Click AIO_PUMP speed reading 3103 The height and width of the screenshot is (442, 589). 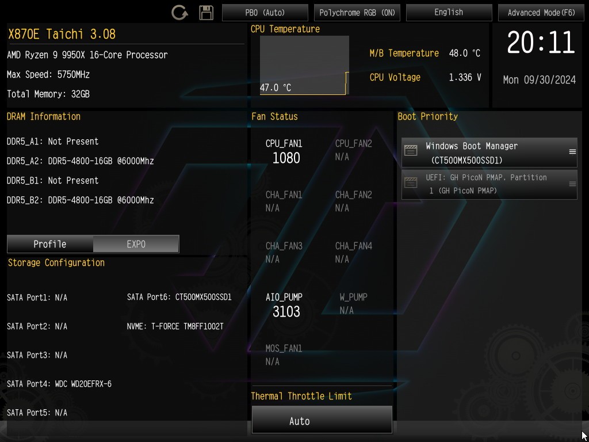(x=286, y=311)
